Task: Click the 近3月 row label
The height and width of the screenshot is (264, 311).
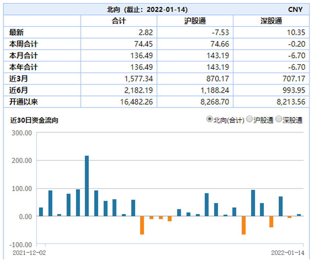Action: click(x=18, y=79)
